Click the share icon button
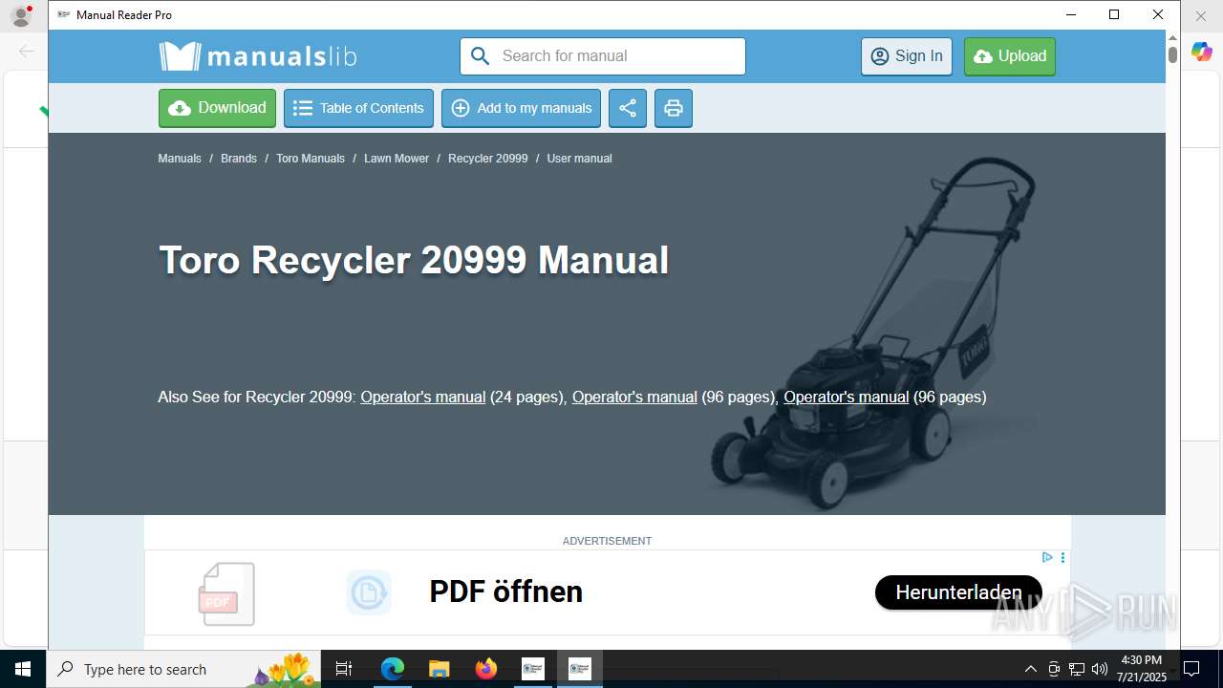Viewport: 1223px width, 688px height. (628, 108)
